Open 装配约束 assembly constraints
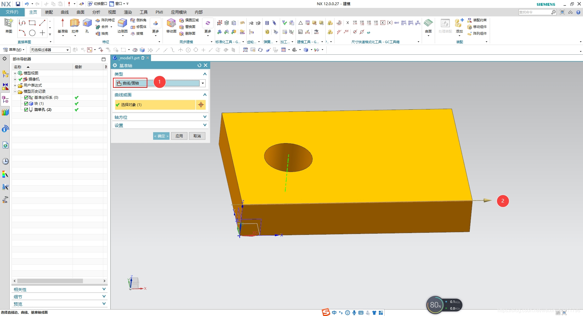This screenshot has height=316, width=583. click(x=477, y=20)
